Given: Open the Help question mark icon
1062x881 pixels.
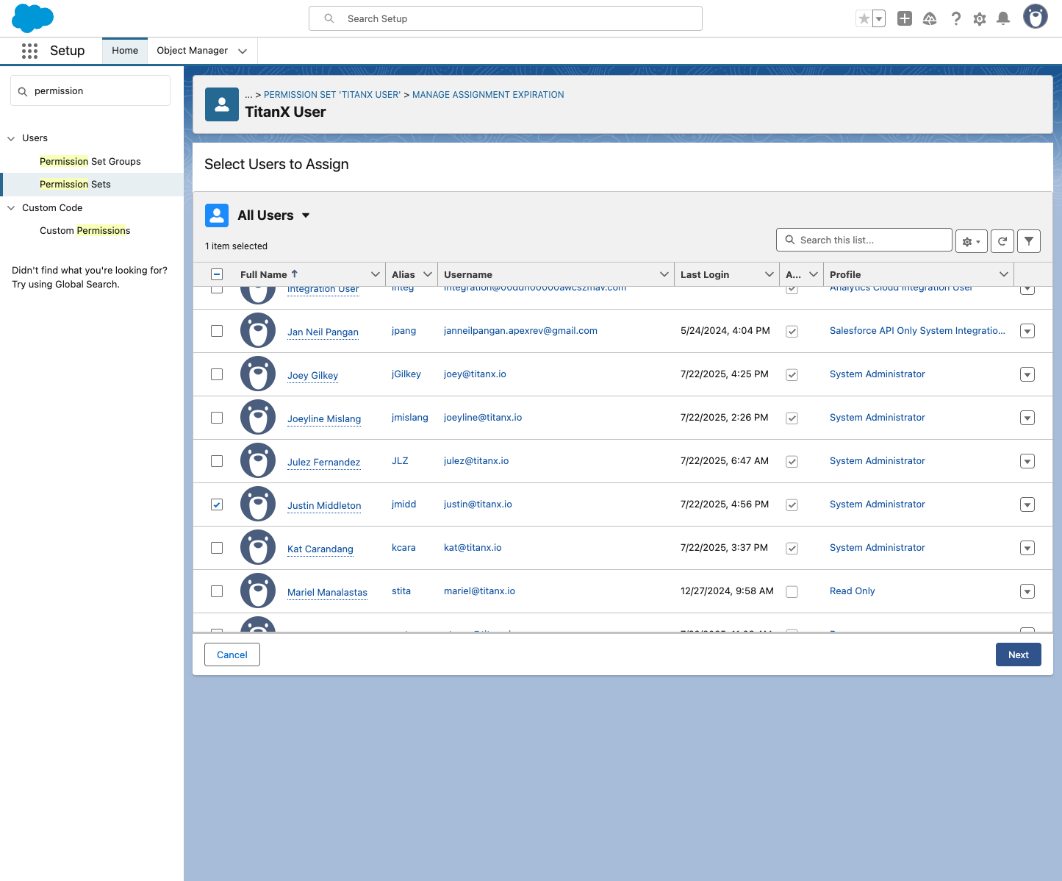Looking at the screenshot, I should [955, 18].
